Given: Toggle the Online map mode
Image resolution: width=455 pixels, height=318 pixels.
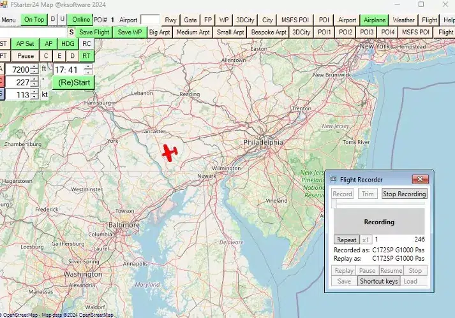Looking at the screenshot, I should [81, 20].
